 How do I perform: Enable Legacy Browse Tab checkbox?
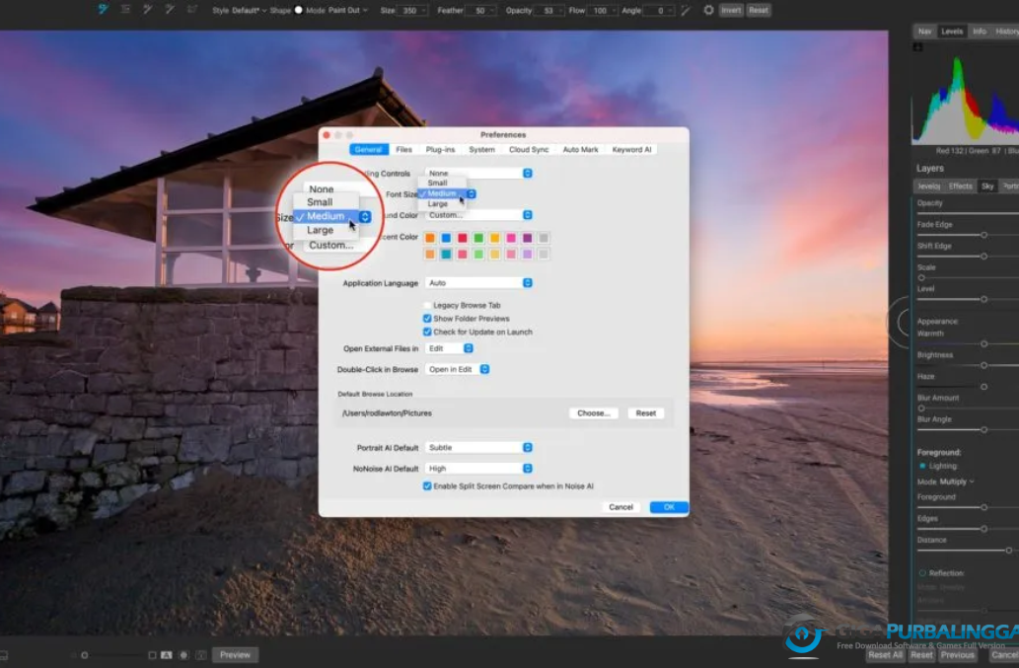427,305
